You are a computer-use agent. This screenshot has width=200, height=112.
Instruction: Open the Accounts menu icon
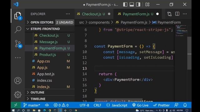pyautogui.click(x=18, y=81)
